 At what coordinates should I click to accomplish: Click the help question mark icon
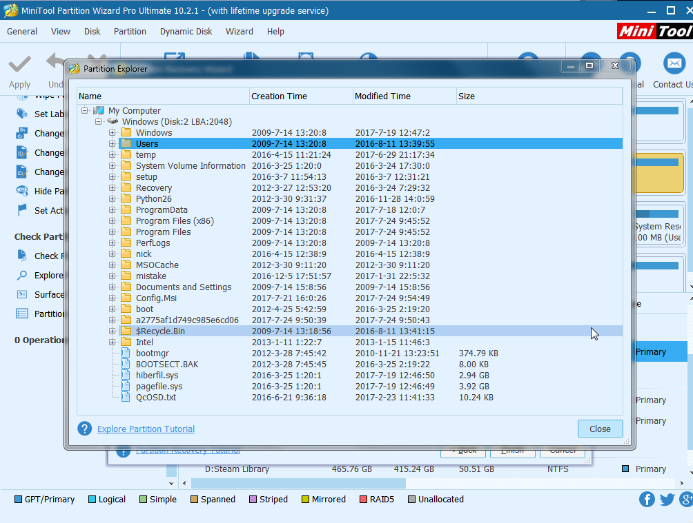(x=84, y=429)
